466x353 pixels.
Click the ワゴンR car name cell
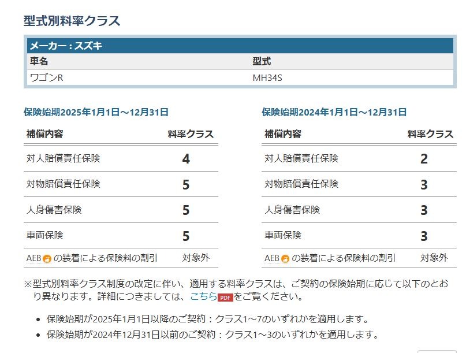coord(47,78)
